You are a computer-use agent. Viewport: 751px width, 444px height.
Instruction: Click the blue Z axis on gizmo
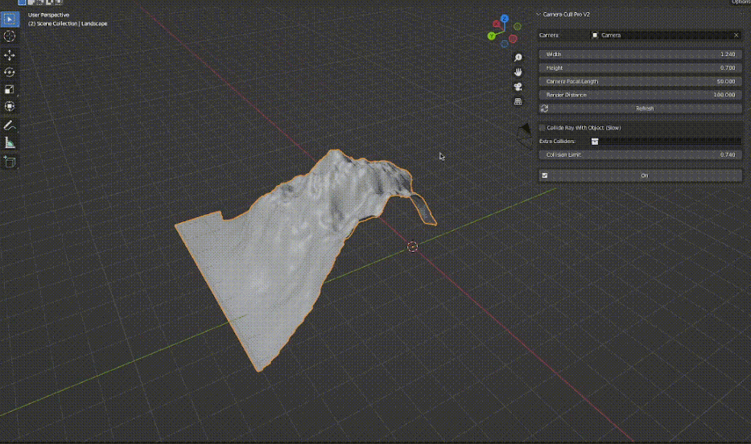pyautogui.click(x=505, y=18)
